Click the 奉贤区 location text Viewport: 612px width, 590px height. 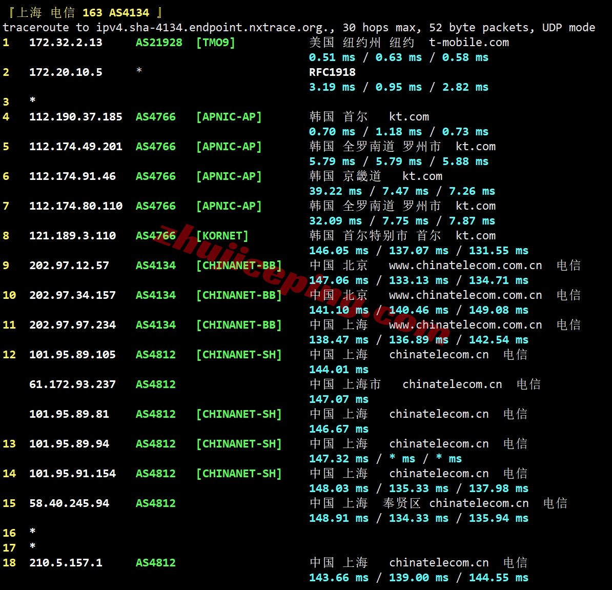pyautogui.click(x=402, y=503)
